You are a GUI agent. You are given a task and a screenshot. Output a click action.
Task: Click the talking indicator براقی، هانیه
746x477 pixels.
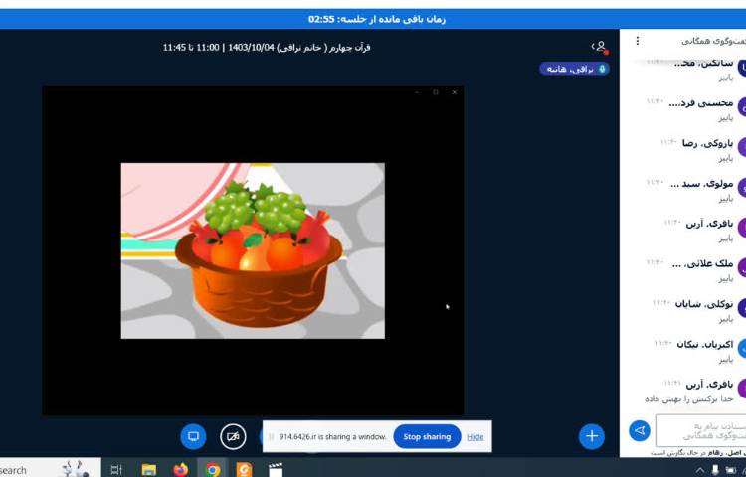574,69
